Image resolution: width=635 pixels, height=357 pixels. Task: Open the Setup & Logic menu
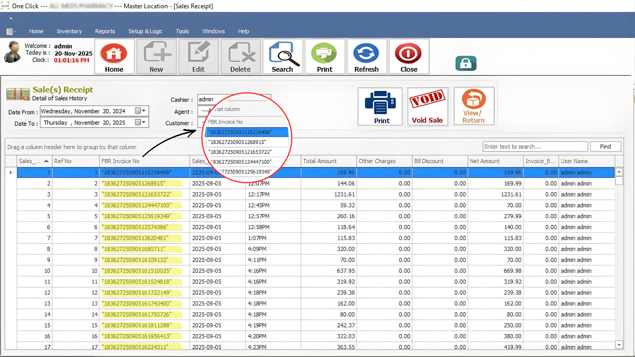pos(146,31)
